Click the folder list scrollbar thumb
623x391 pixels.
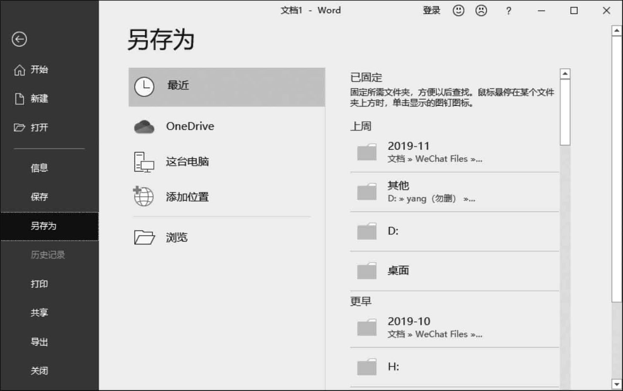pos(565,112)
